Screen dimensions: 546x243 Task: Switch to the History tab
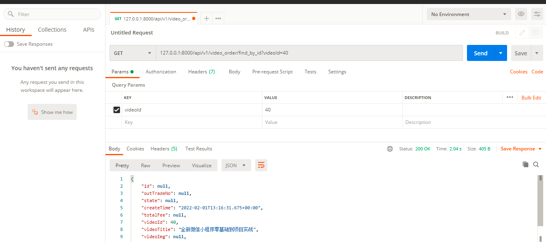coord(16,30)
